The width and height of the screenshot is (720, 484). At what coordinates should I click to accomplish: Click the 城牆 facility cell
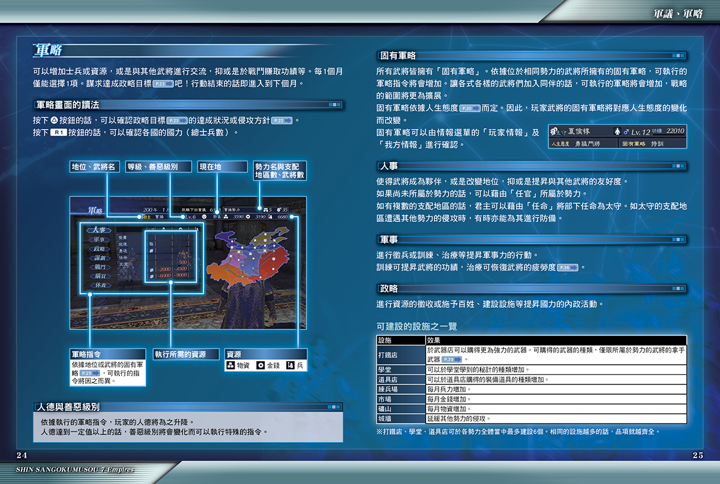[401, 418]
